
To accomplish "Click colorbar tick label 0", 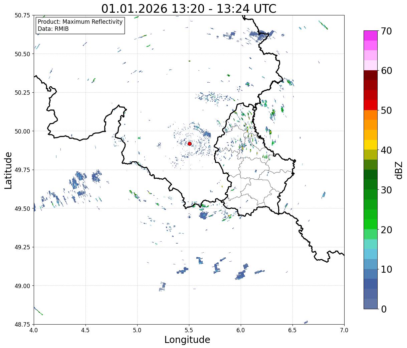I will 384,309.
